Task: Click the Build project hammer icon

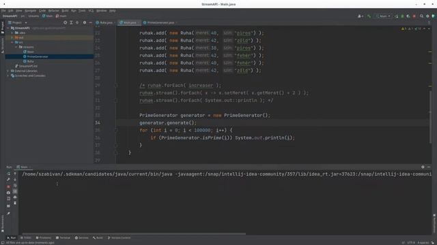Action: point(369,16)
